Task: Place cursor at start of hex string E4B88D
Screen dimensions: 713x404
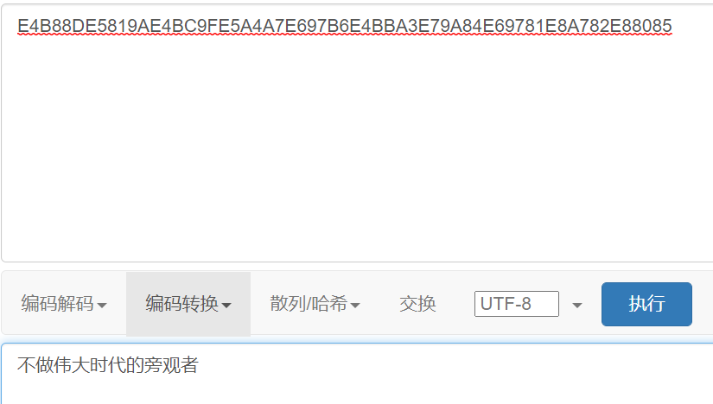Action: [x=18, y=26]
